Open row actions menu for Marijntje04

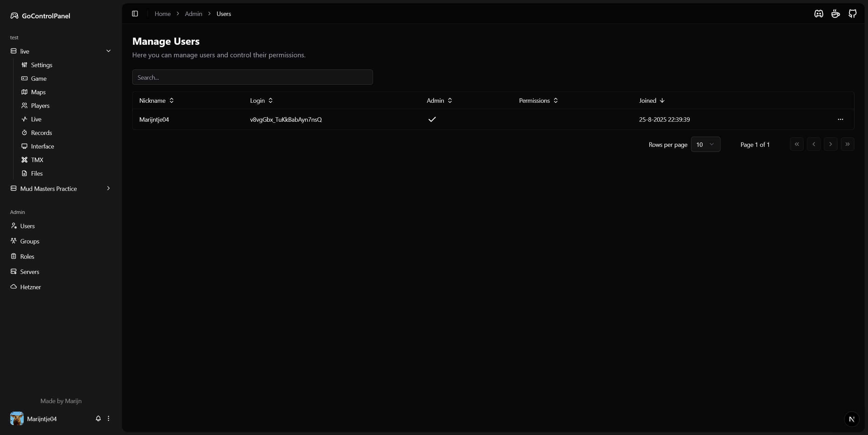click(840, 119)
